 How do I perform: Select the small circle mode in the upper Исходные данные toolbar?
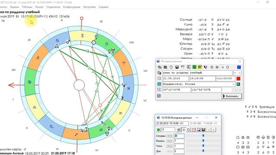223,67
